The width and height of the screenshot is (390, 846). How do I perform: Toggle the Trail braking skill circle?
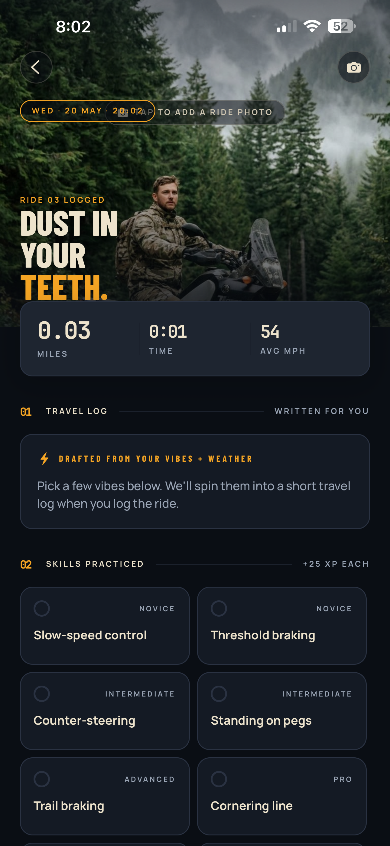(42, 779)
